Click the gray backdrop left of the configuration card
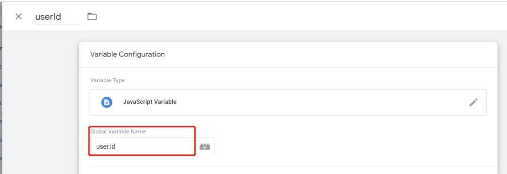The height and width of the screenshot is (174, 507). coord(40,103)
